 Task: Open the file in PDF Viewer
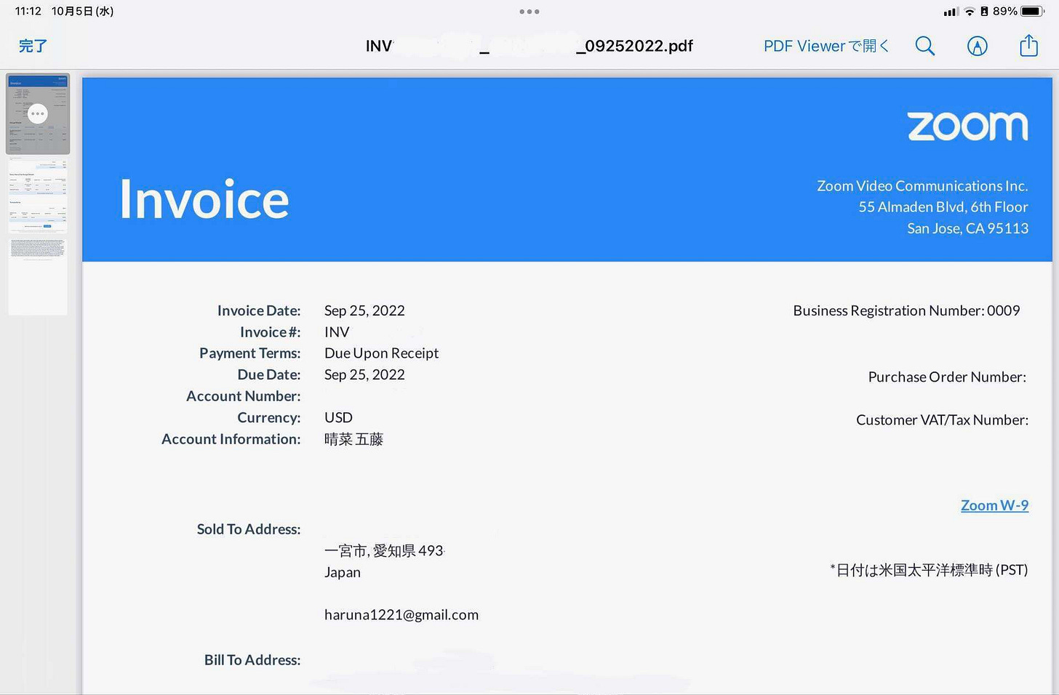click(x=826, y=46)
